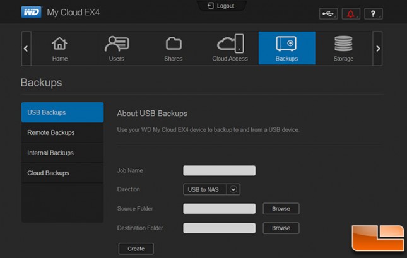Open the Users section
The height and width of the screenshot is (258, 407).
117,49
